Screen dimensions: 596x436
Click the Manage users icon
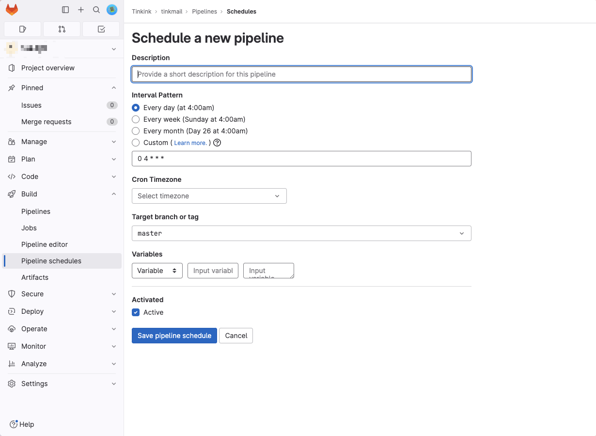tap(12, 142)
